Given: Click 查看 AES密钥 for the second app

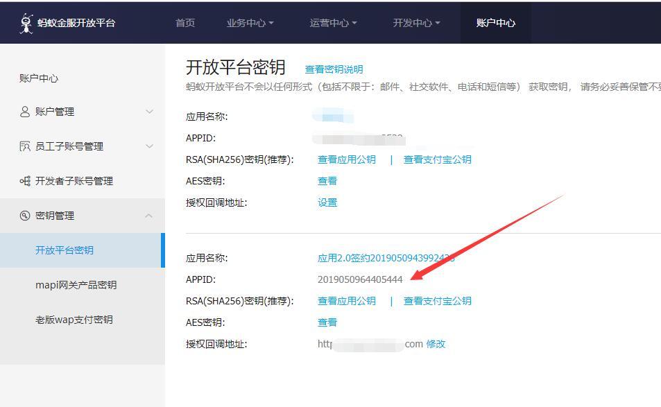Looking at the screenshot, I should tap(327, 322).
